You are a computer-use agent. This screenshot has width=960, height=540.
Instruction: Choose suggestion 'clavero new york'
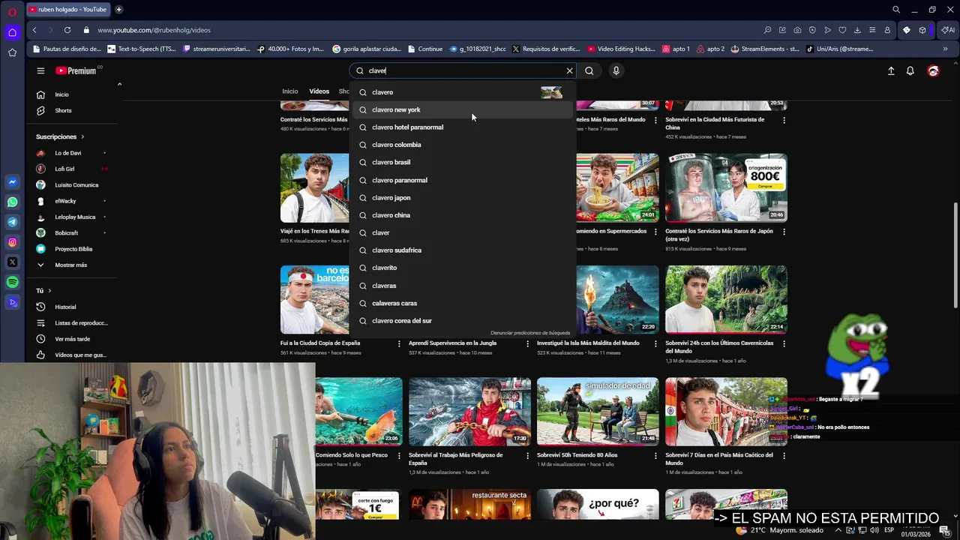[x=462, y=109]
